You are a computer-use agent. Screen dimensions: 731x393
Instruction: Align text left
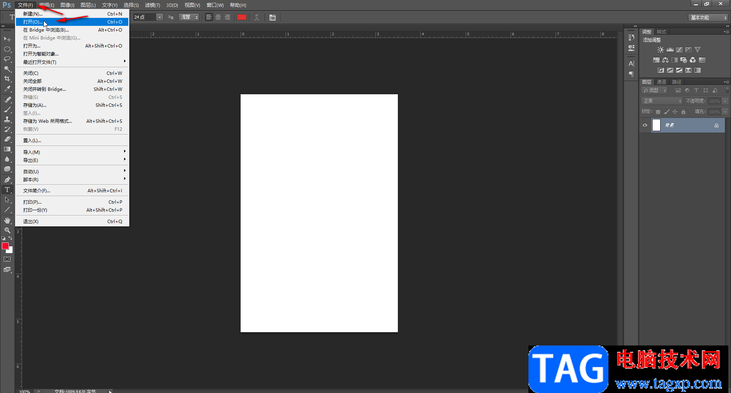[209, 17]
